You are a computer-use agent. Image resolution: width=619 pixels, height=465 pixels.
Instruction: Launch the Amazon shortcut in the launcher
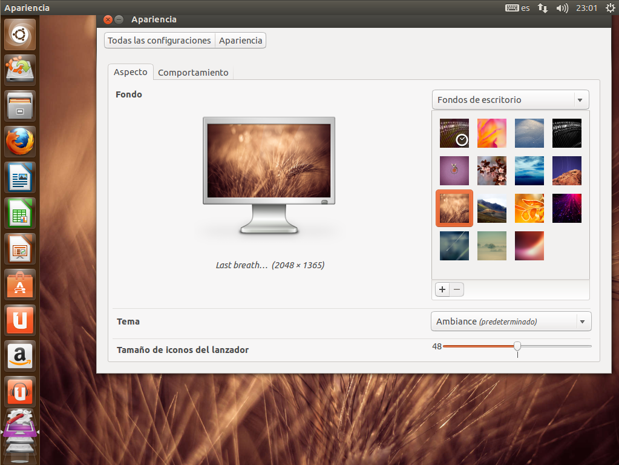click(19, 356)
